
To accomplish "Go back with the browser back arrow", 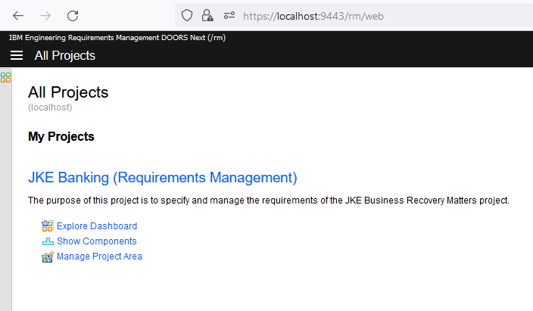I will click(18, 16).
